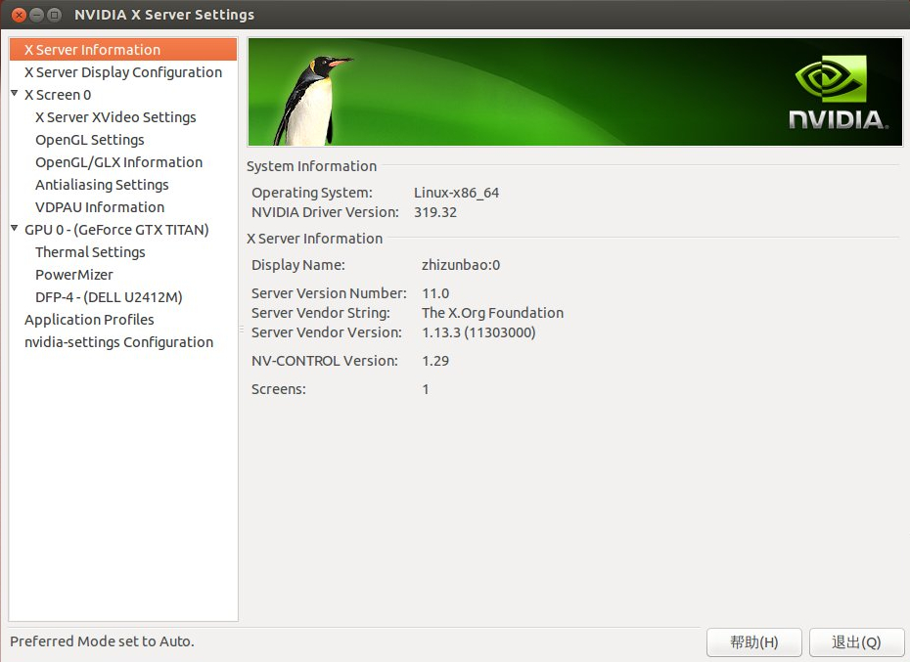Click the pane divider handle beside the sidebar
The image size is (910, 662).
(x=242, y=329)
